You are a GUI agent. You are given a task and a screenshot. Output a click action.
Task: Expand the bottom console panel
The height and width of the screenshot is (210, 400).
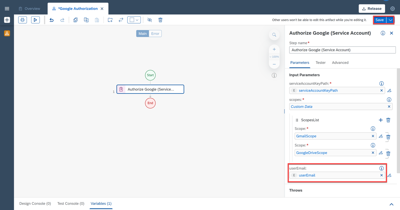point(391,204)
